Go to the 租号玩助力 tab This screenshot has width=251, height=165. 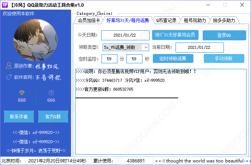(195, 20)
